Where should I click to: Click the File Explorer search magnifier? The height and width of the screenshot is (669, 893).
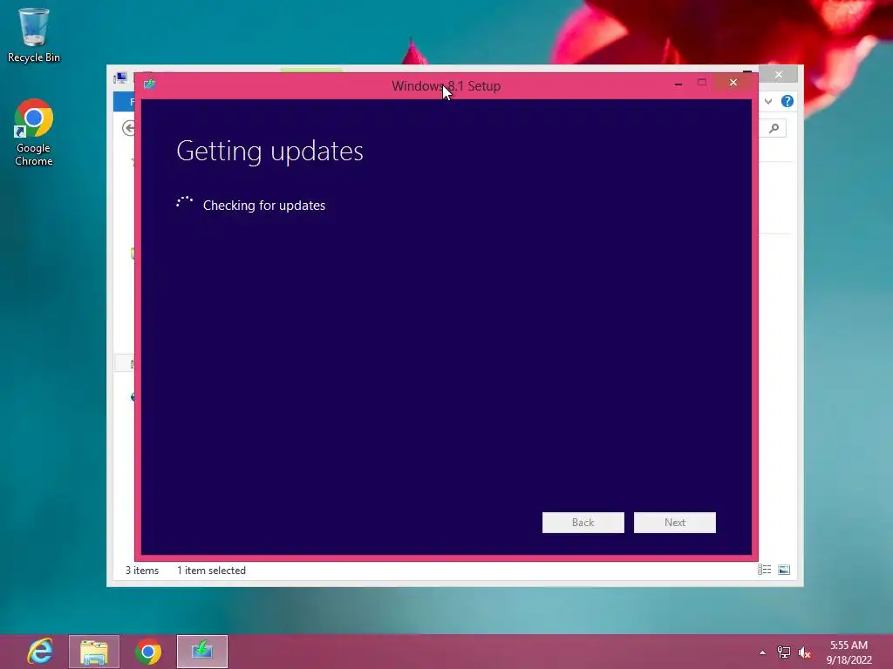[774, 128]
